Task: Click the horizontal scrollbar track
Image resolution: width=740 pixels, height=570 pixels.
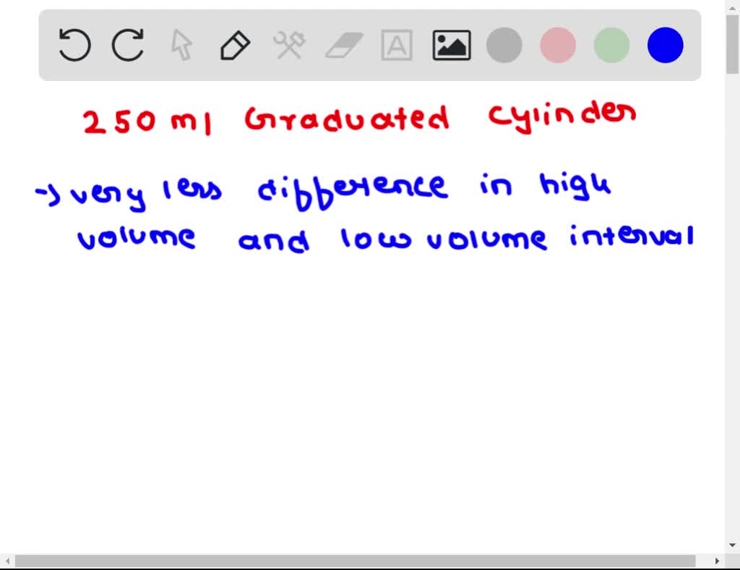Action: point(361,561)
